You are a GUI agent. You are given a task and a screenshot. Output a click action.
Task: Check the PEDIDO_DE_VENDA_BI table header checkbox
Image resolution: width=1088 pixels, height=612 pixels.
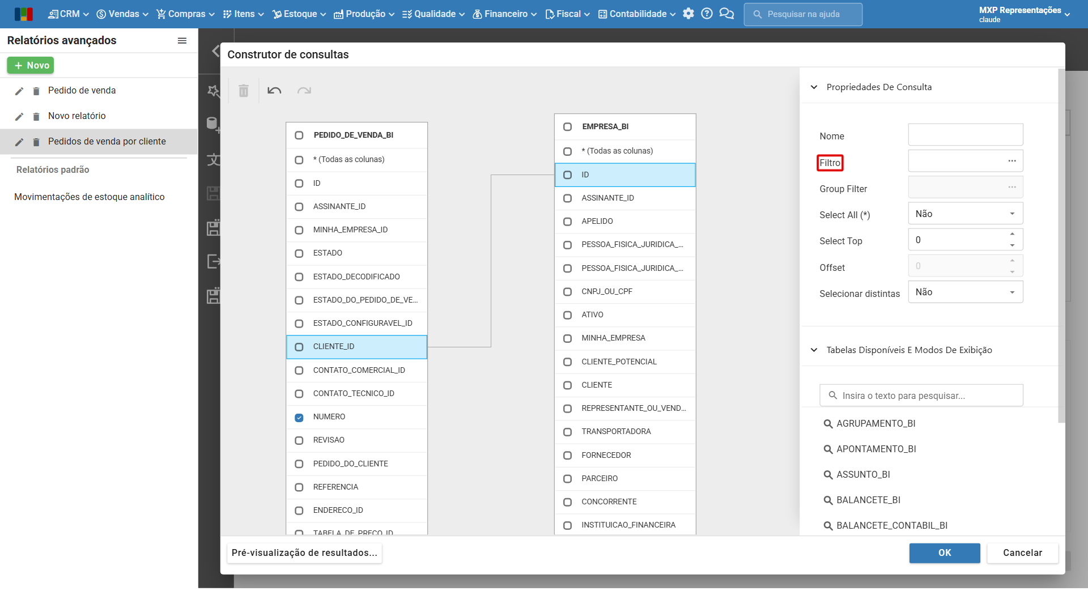(299, 135)
